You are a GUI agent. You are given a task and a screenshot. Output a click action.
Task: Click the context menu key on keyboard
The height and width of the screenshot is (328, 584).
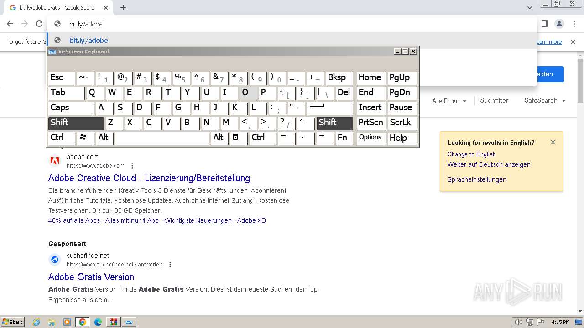239,138
